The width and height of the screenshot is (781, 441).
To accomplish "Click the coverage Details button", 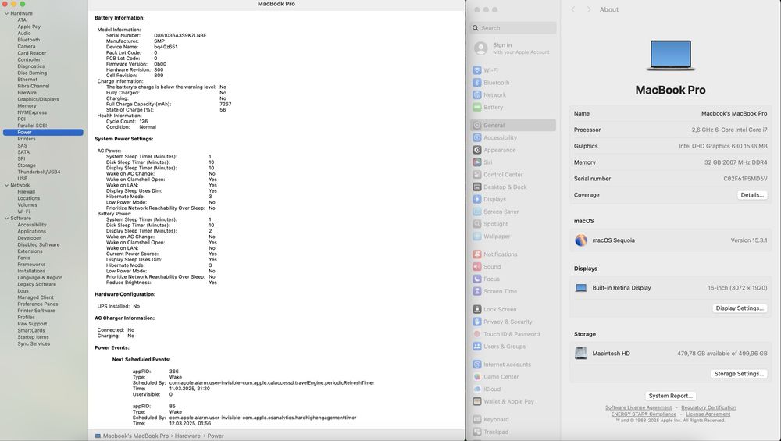I will click(752, 195).
